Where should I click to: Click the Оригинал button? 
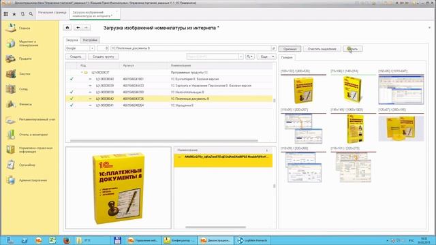click(x=290, y=48)
